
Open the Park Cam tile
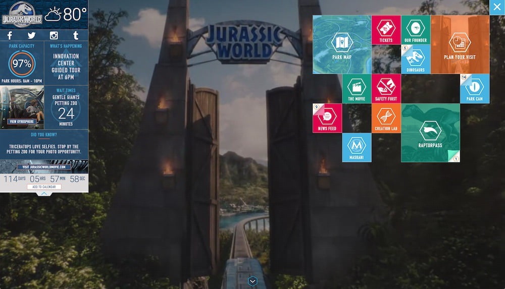475,88
